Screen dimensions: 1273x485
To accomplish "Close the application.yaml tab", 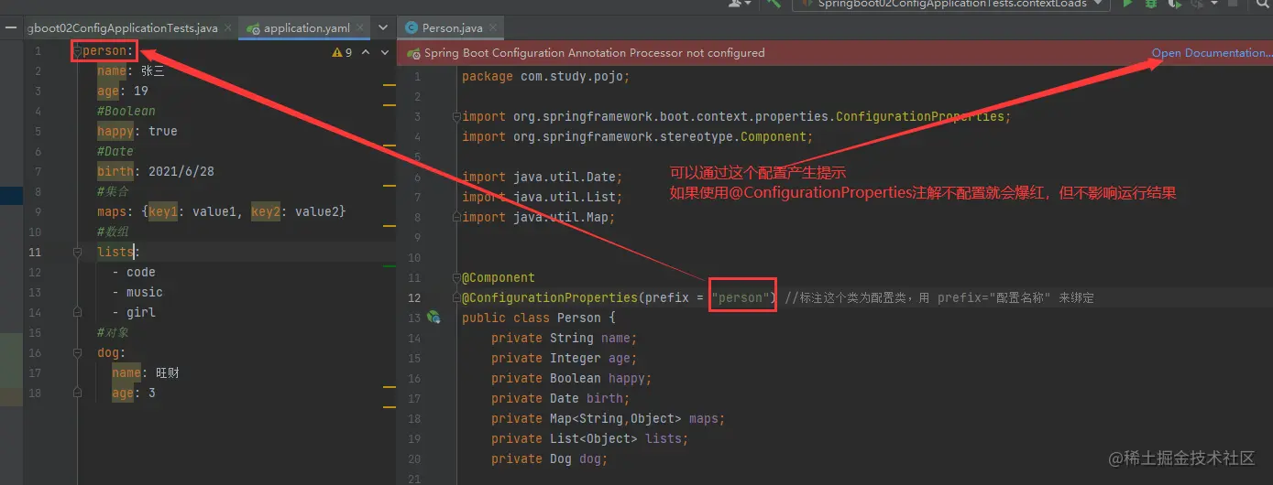I will click(x=360, y=28).
